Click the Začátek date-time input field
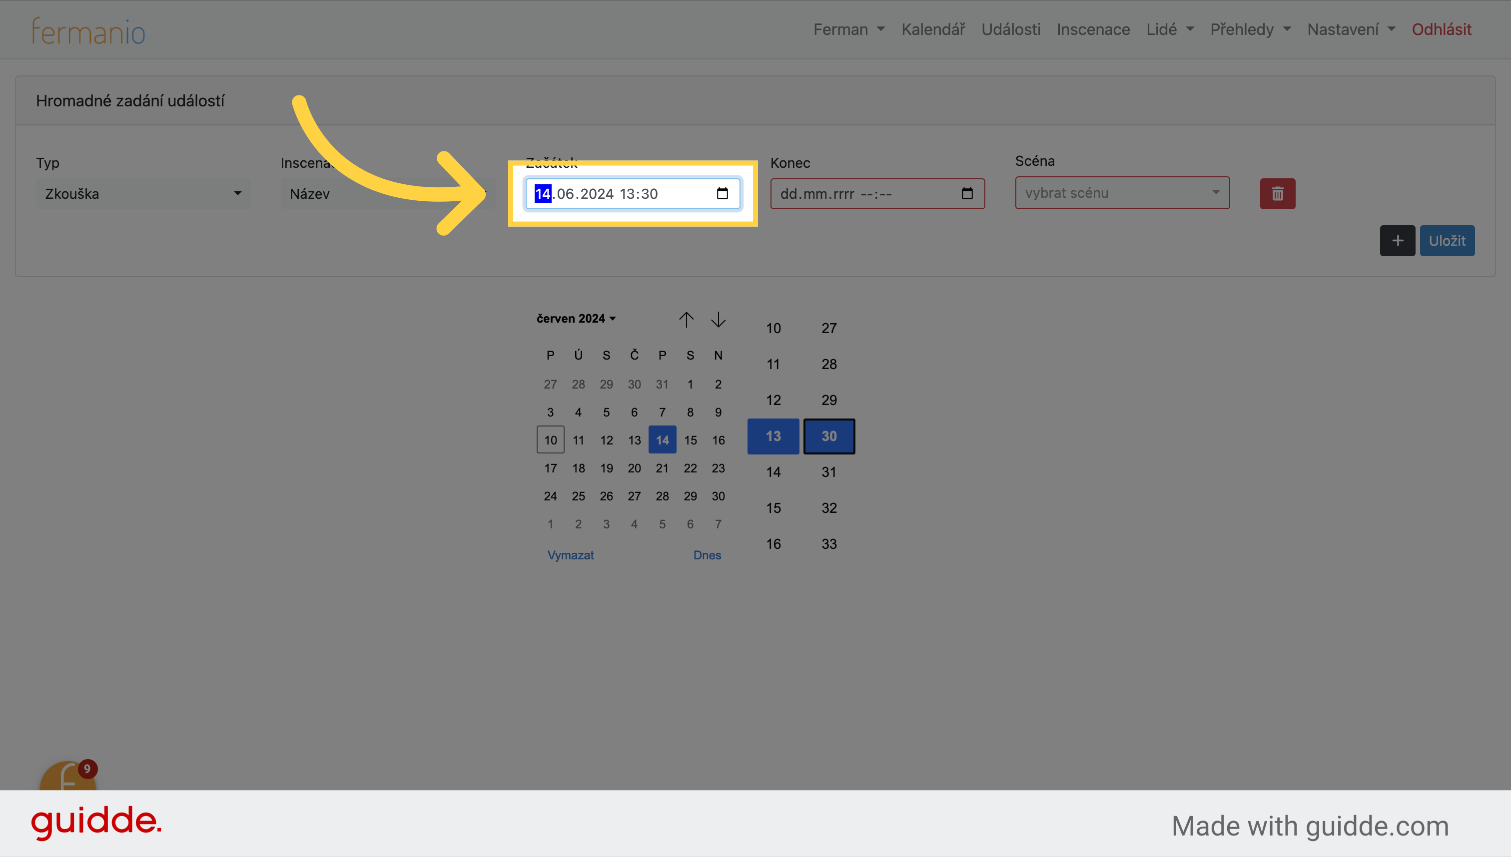 633,194
